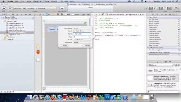181x102 pixels.
Task: Open the Navigate menu
Action: (37, 1)
